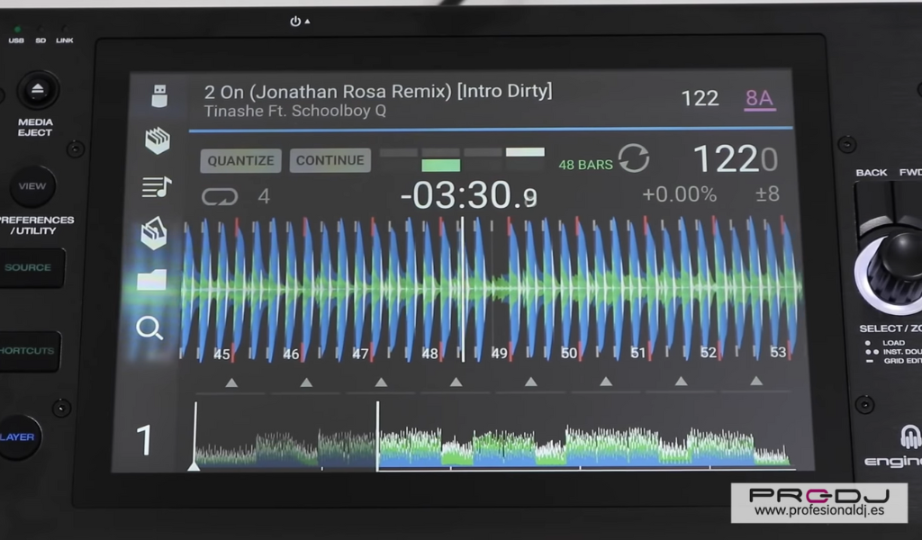Tap the bar 53 marker on waveform
The width and height of the screenshot is (922, 540).
[778, 351]
